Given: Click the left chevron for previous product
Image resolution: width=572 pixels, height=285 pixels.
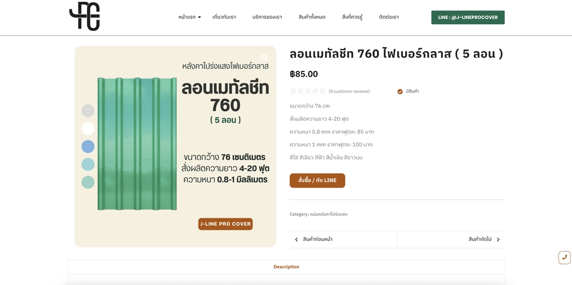Looking at the screenshot, I should [x=296, y=239].
